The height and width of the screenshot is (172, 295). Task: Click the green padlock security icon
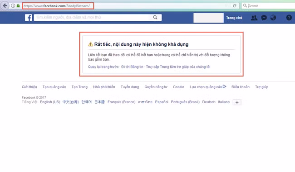[x=18, y=6]
